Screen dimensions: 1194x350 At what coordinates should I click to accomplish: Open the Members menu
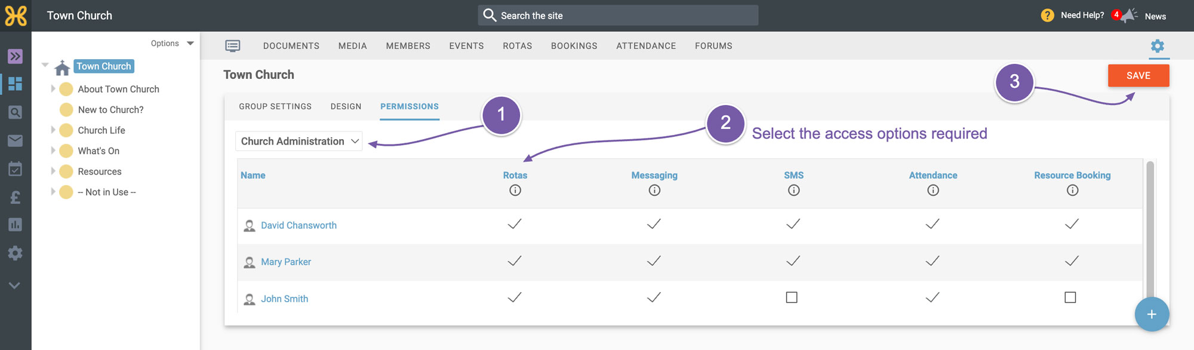tap(408, 46)
